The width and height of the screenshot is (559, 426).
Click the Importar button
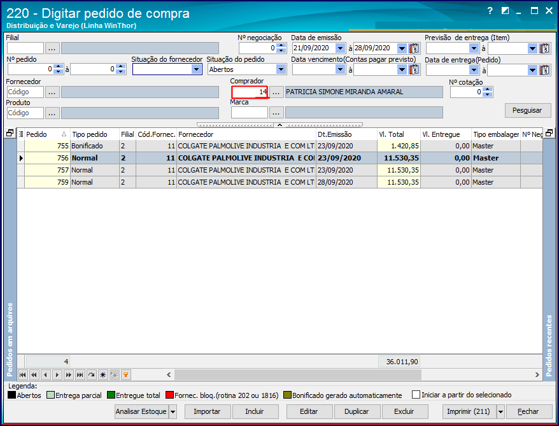point(207,412)
